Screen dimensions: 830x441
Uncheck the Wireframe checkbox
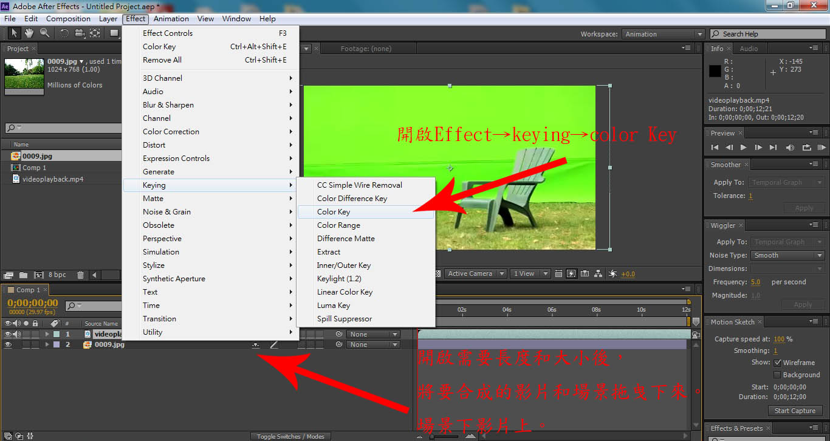777,363
